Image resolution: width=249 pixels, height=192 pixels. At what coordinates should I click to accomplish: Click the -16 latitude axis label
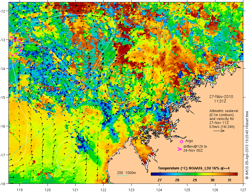tap(3, 126)
